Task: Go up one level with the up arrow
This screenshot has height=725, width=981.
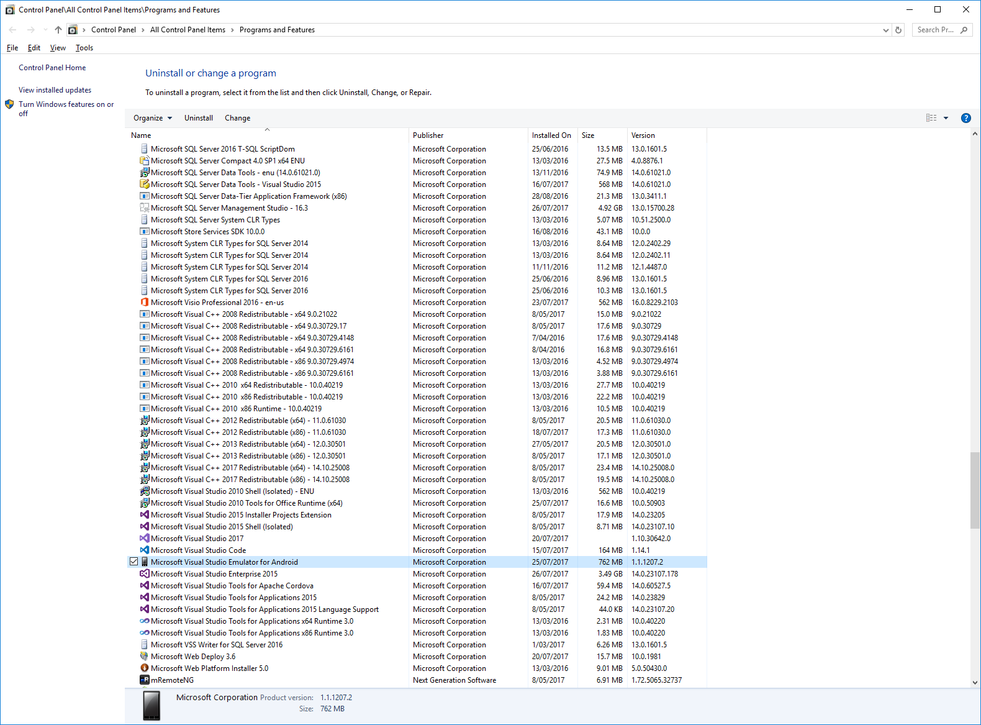Action: point(58,30)
